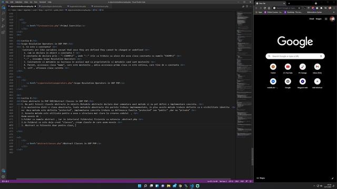
Task: Click the split editor icon in VS Code
Action: 247,6
